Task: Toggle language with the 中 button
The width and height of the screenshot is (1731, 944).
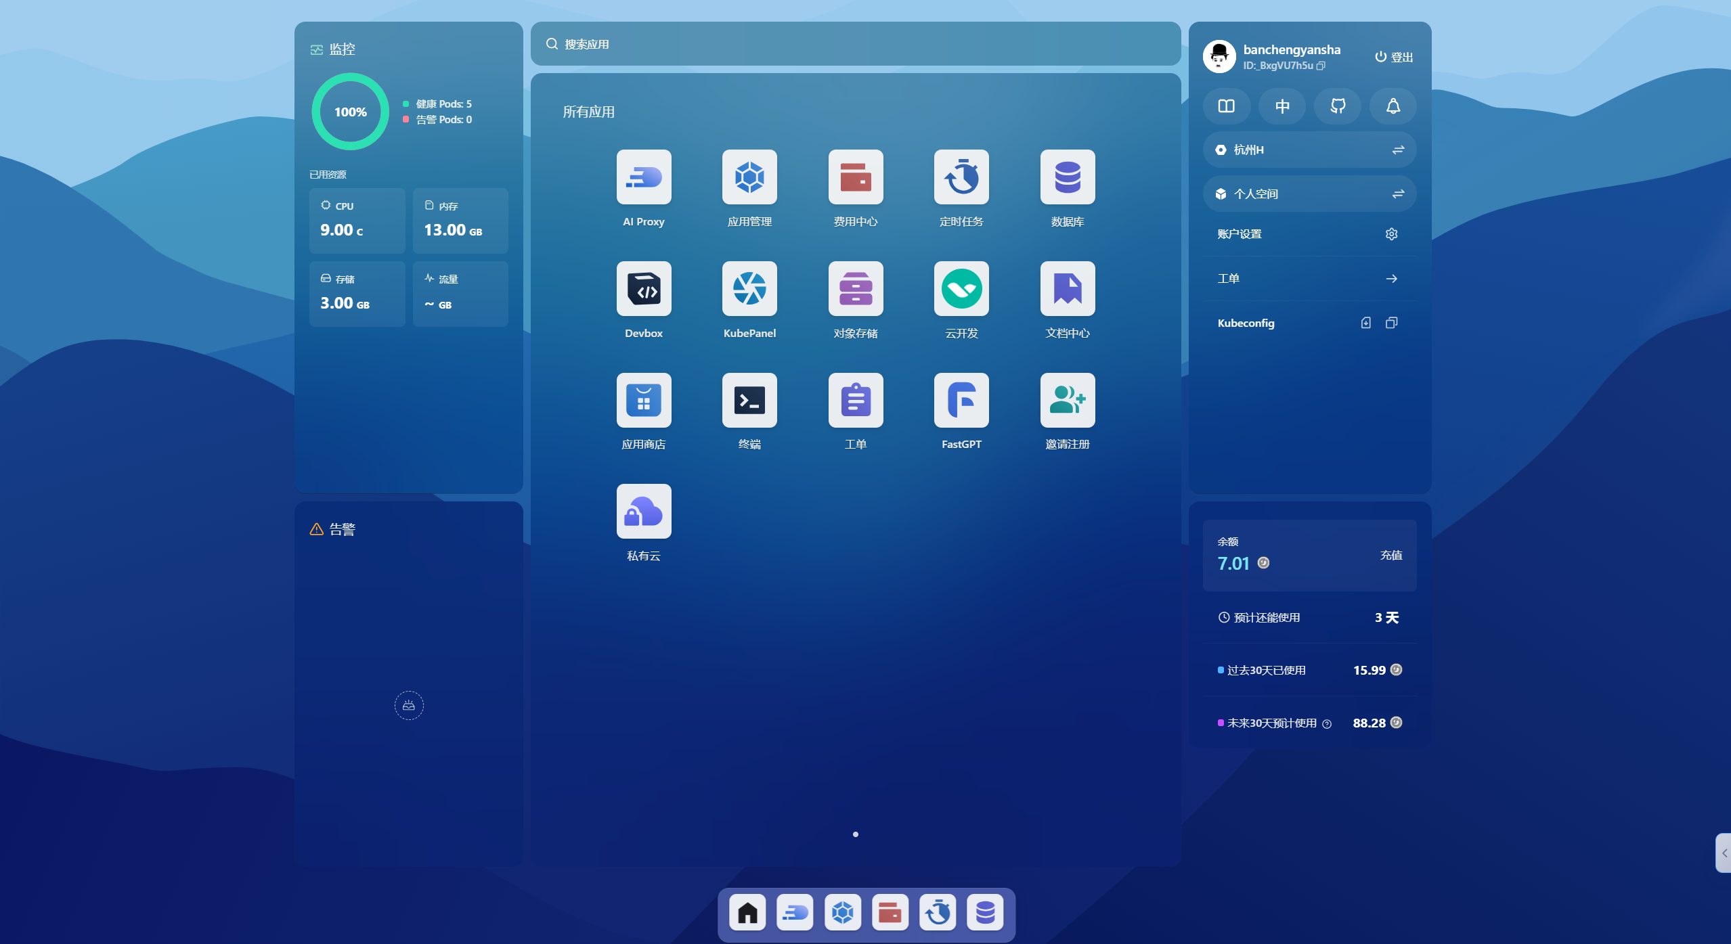Action: click(1281, 106)
